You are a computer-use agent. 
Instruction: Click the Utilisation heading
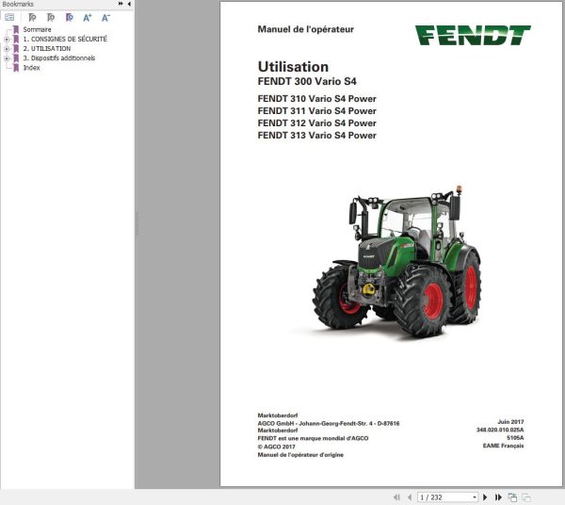293,67
